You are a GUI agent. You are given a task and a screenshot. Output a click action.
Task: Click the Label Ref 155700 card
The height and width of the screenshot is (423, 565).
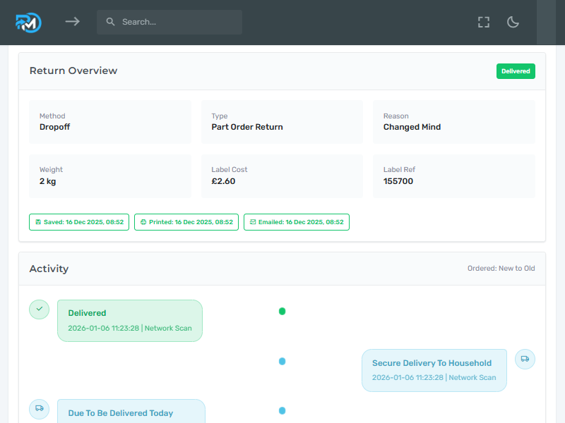coord(453,176)
